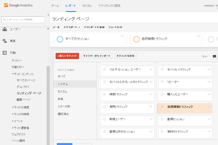
Task: Star the 検索トラフィック segment
Action: (x=105, y=94)
